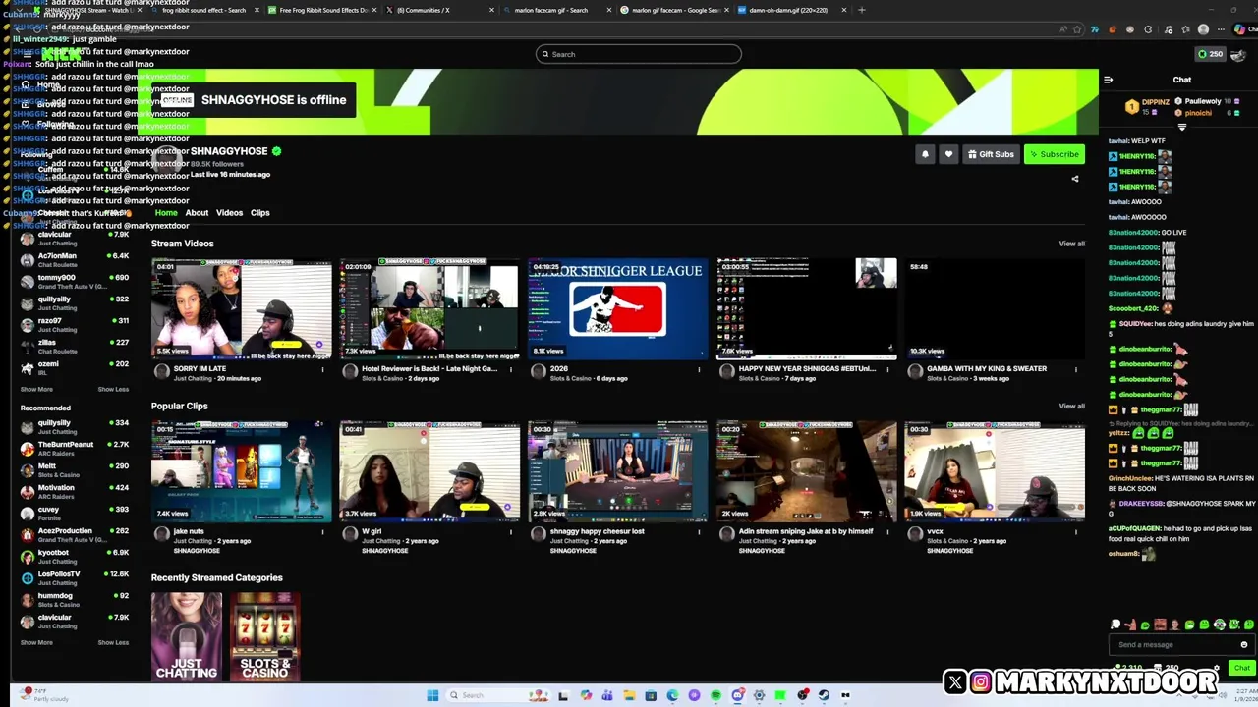Open the Hotel Reviewer is Back video thumbnail

(x=429, y=308)
